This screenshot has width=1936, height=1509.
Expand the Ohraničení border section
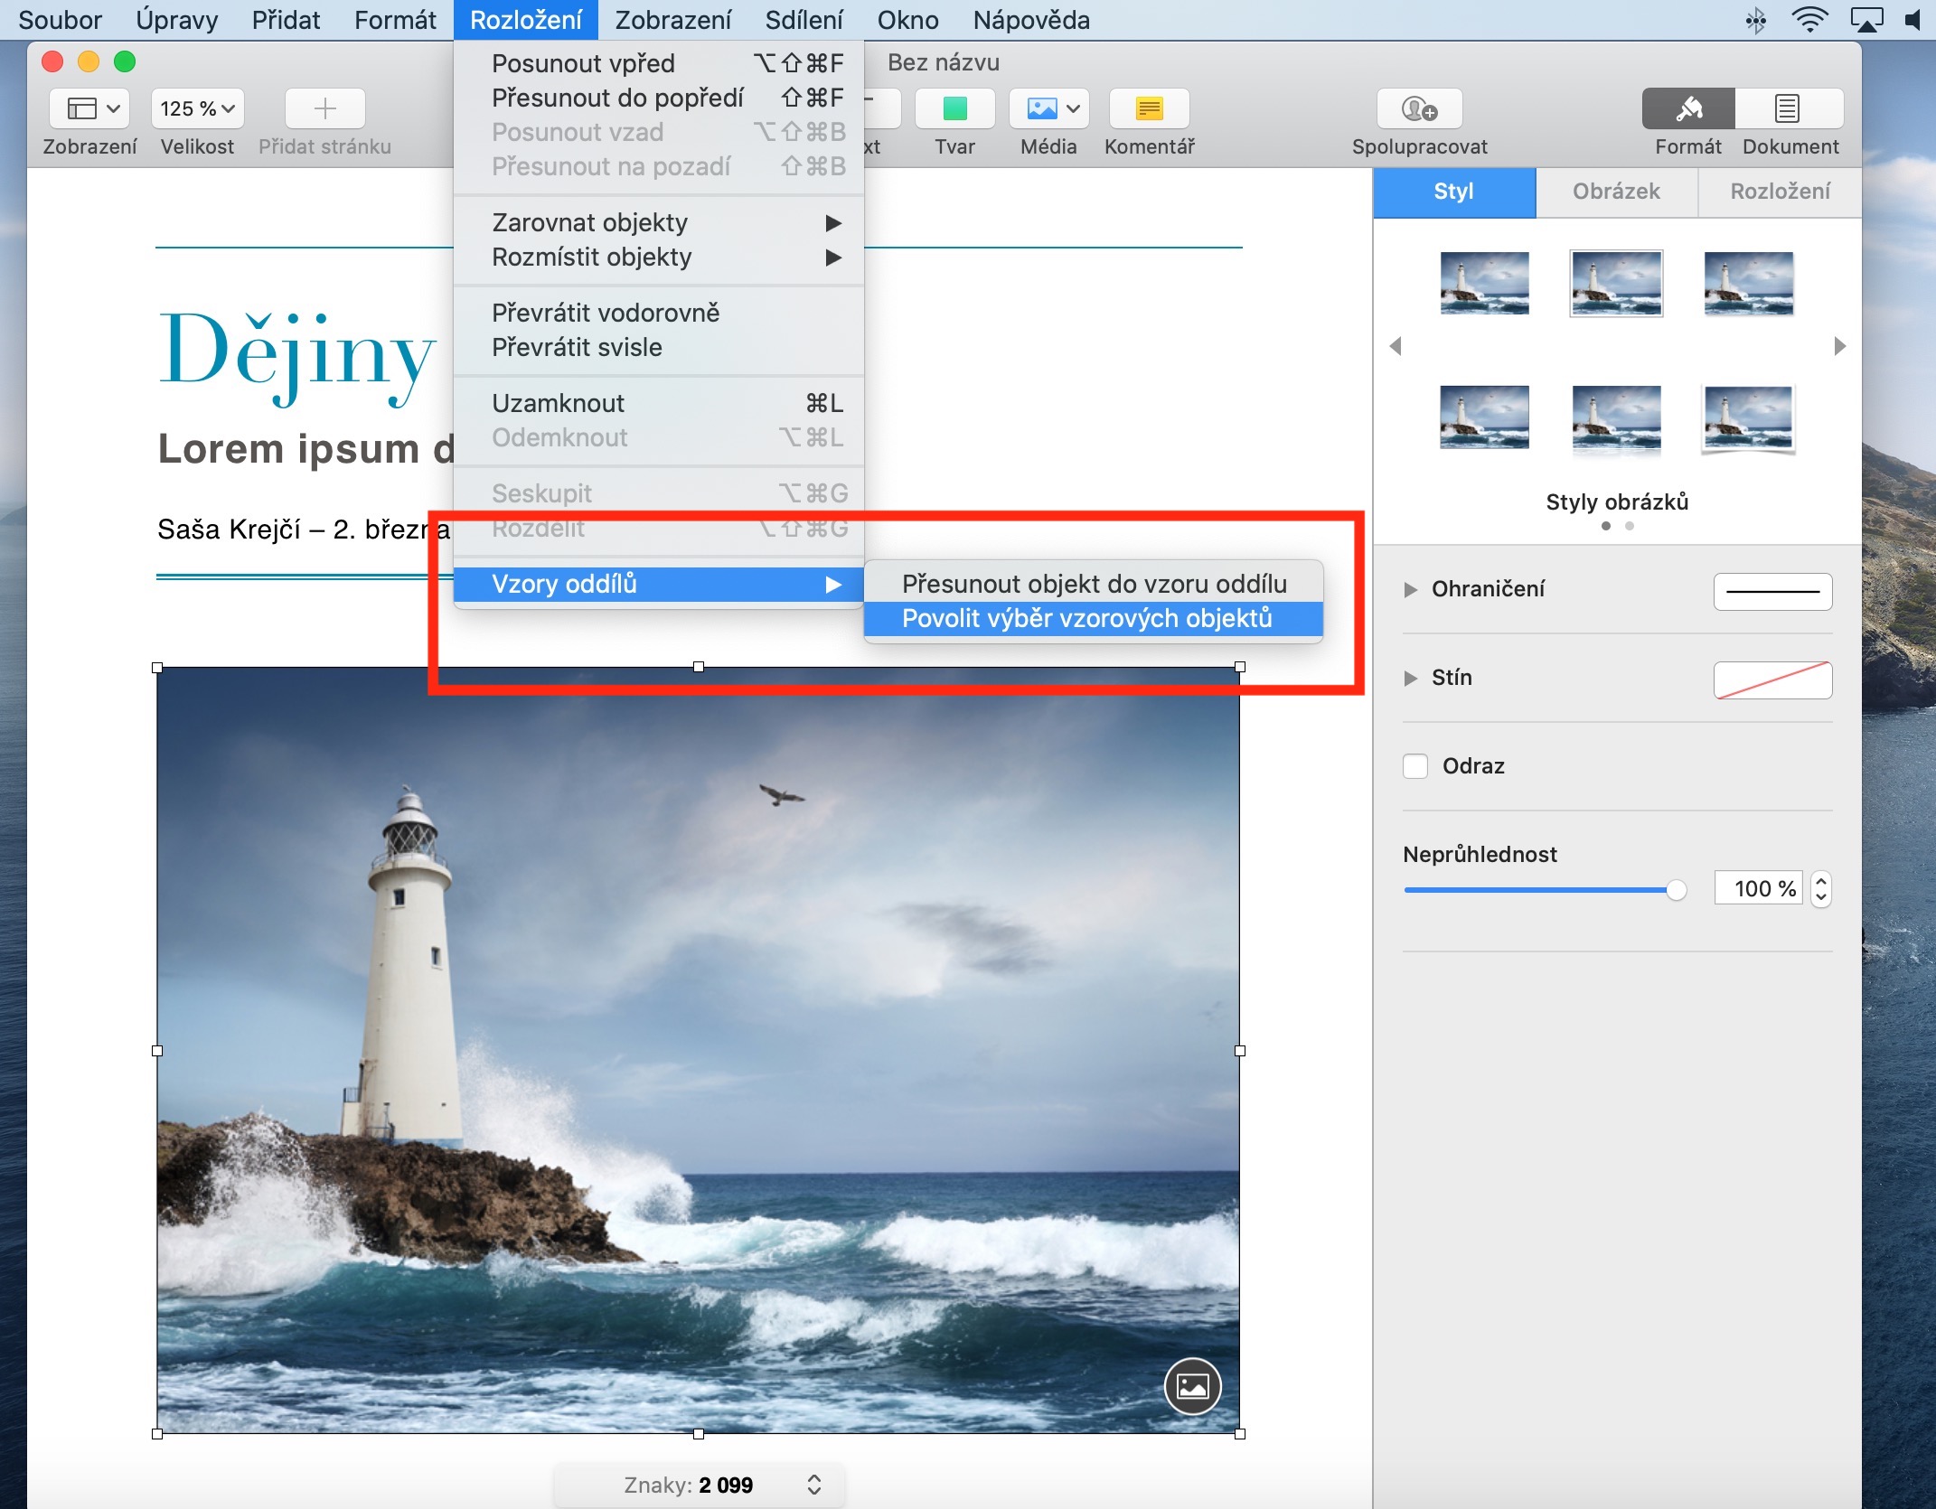[1410, 590]
